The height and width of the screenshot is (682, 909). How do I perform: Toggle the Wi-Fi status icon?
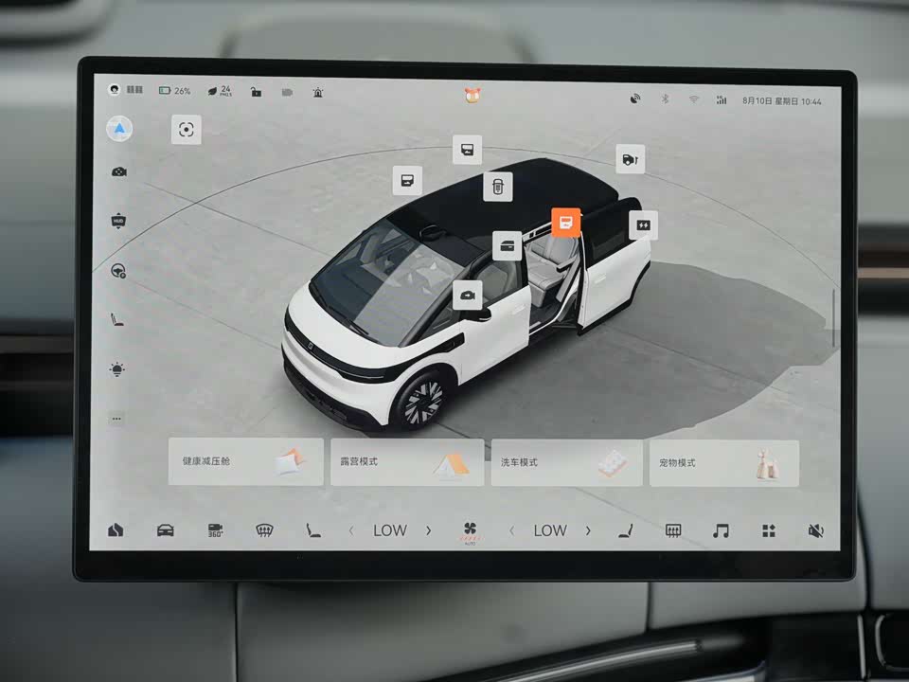693,99
